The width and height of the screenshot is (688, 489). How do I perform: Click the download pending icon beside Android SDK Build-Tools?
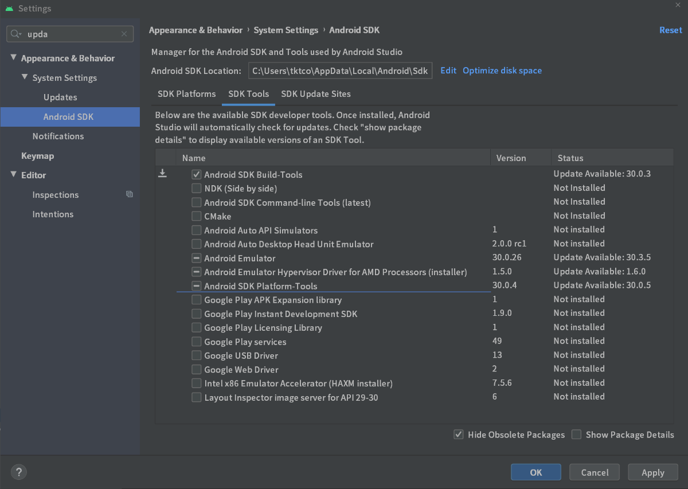162,173
